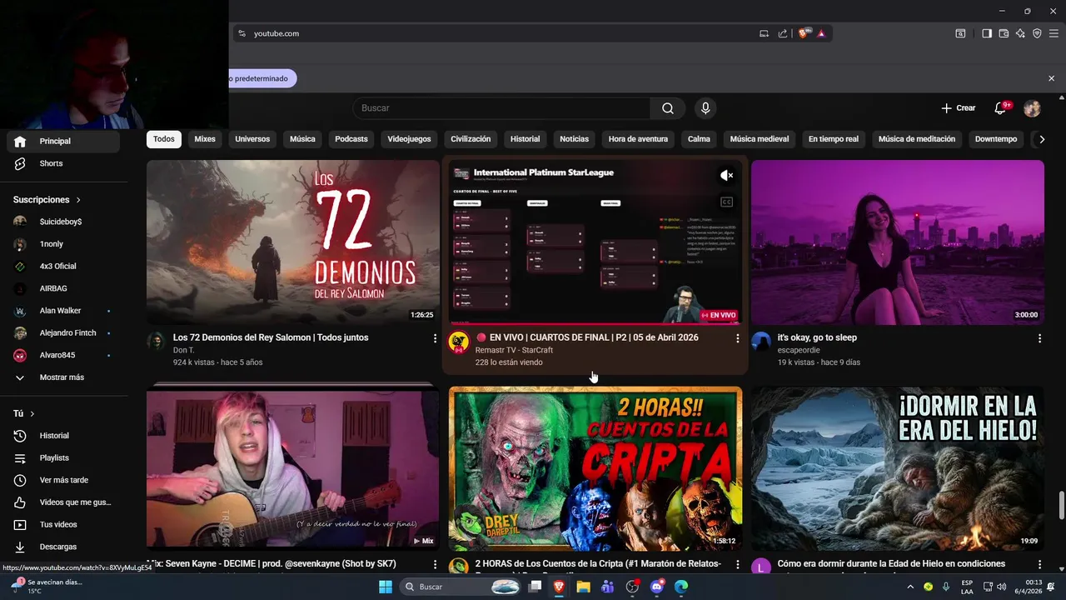
Task: Open options menu for Seven Kayne mix
Action: [x=435, y=564]
